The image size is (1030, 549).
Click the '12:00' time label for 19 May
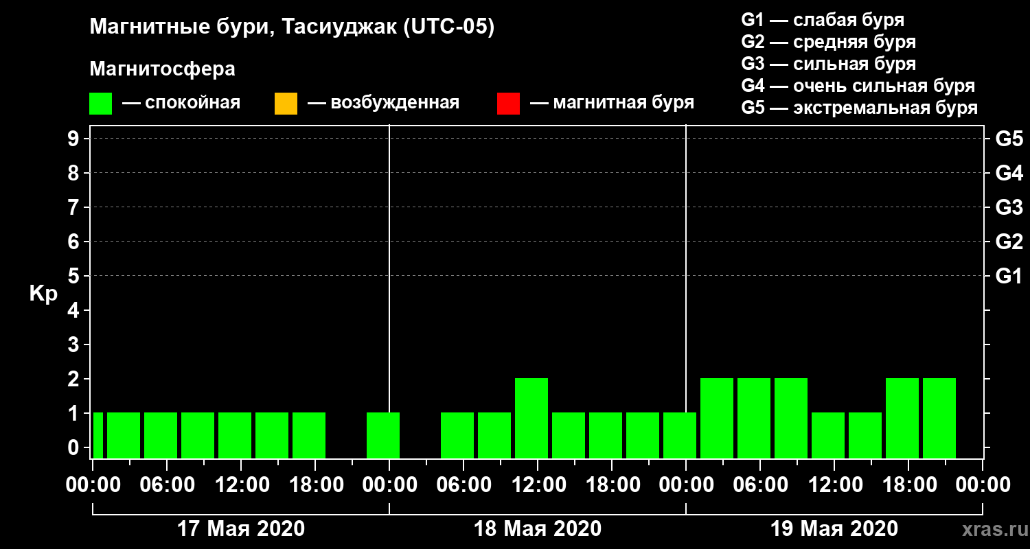[834, 485]
